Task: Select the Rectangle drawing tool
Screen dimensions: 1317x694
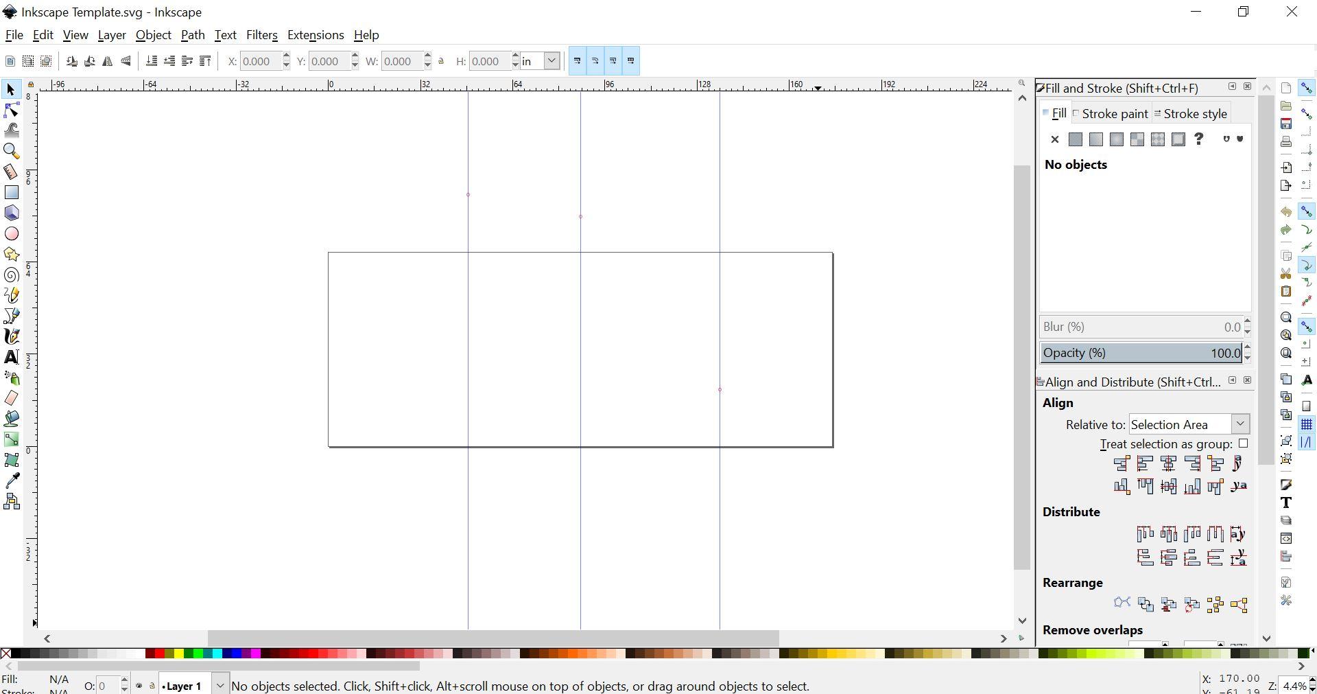Action: (x=12, y=192)
